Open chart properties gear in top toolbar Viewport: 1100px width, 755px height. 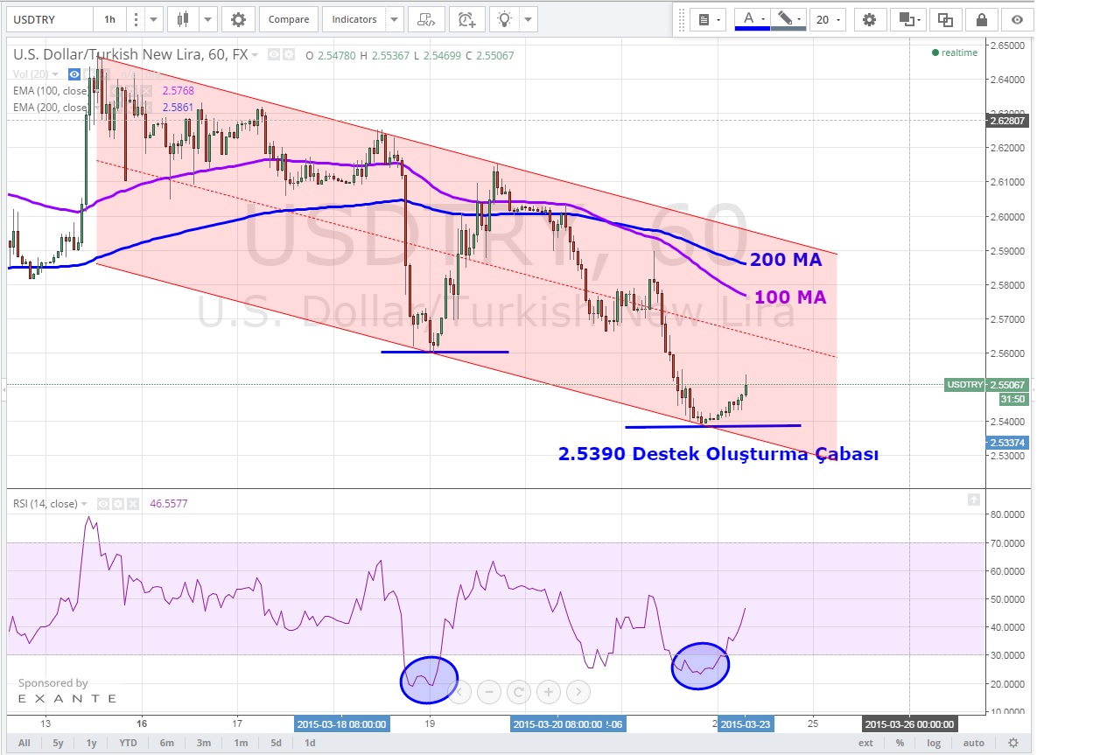(238, 19)
